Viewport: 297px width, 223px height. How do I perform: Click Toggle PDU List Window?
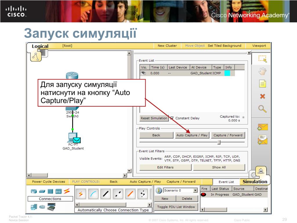pyautogui.click(x=176, y=207)
